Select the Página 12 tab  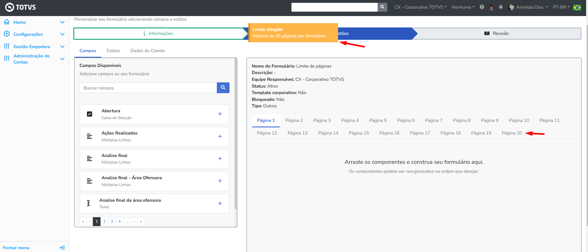[267, 133]
